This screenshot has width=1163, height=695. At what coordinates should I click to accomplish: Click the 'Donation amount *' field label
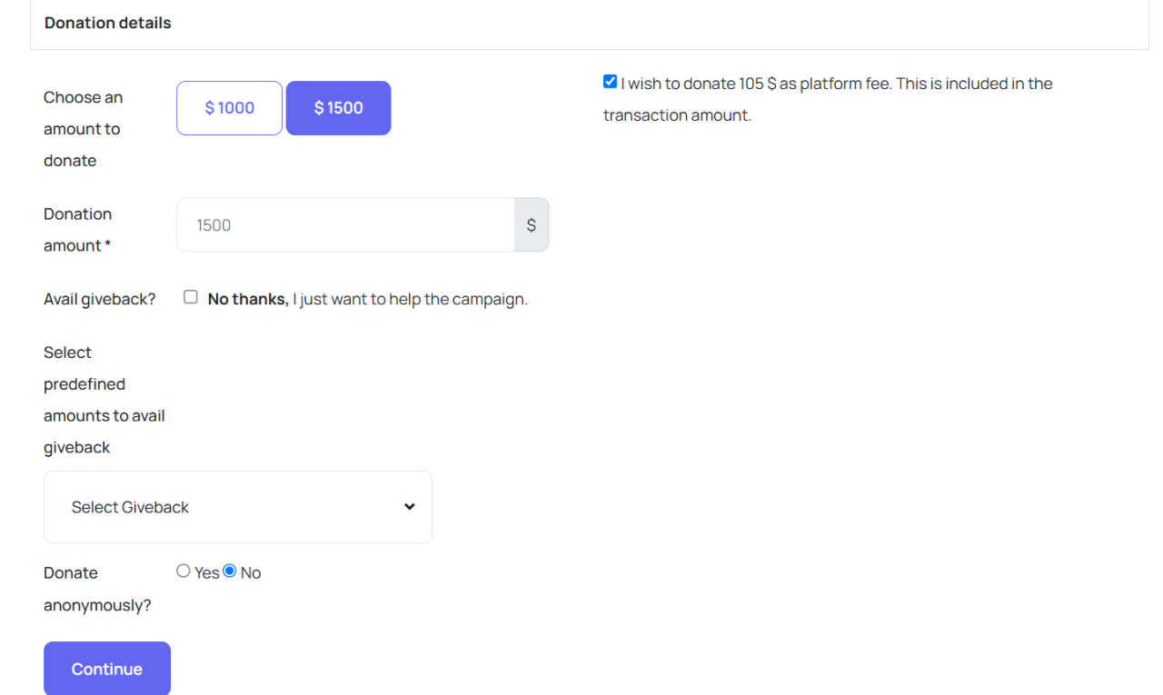[77, 230]
